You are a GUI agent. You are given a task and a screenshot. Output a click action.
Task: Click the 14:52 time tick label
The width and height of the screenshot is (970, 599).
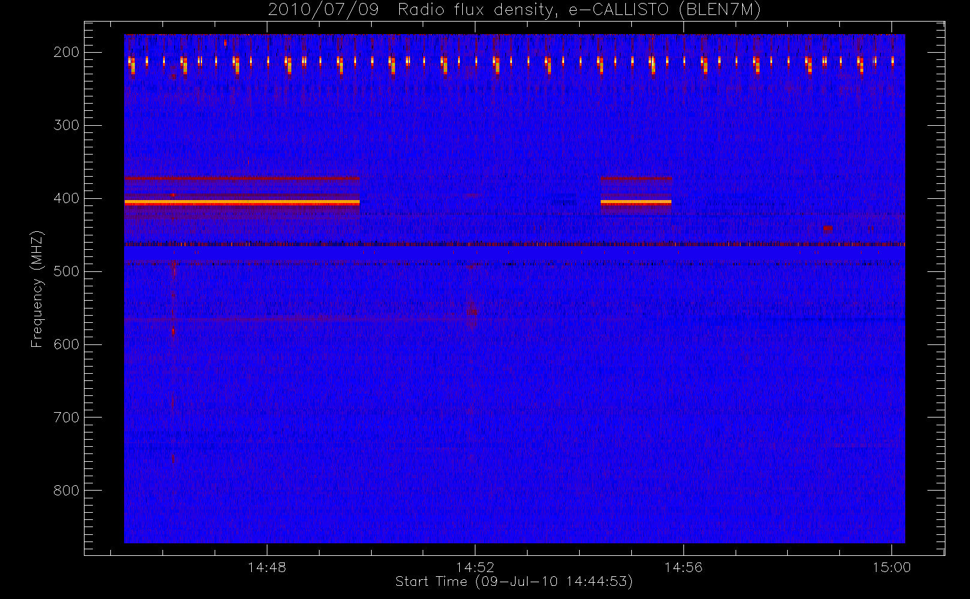(475, 567)
